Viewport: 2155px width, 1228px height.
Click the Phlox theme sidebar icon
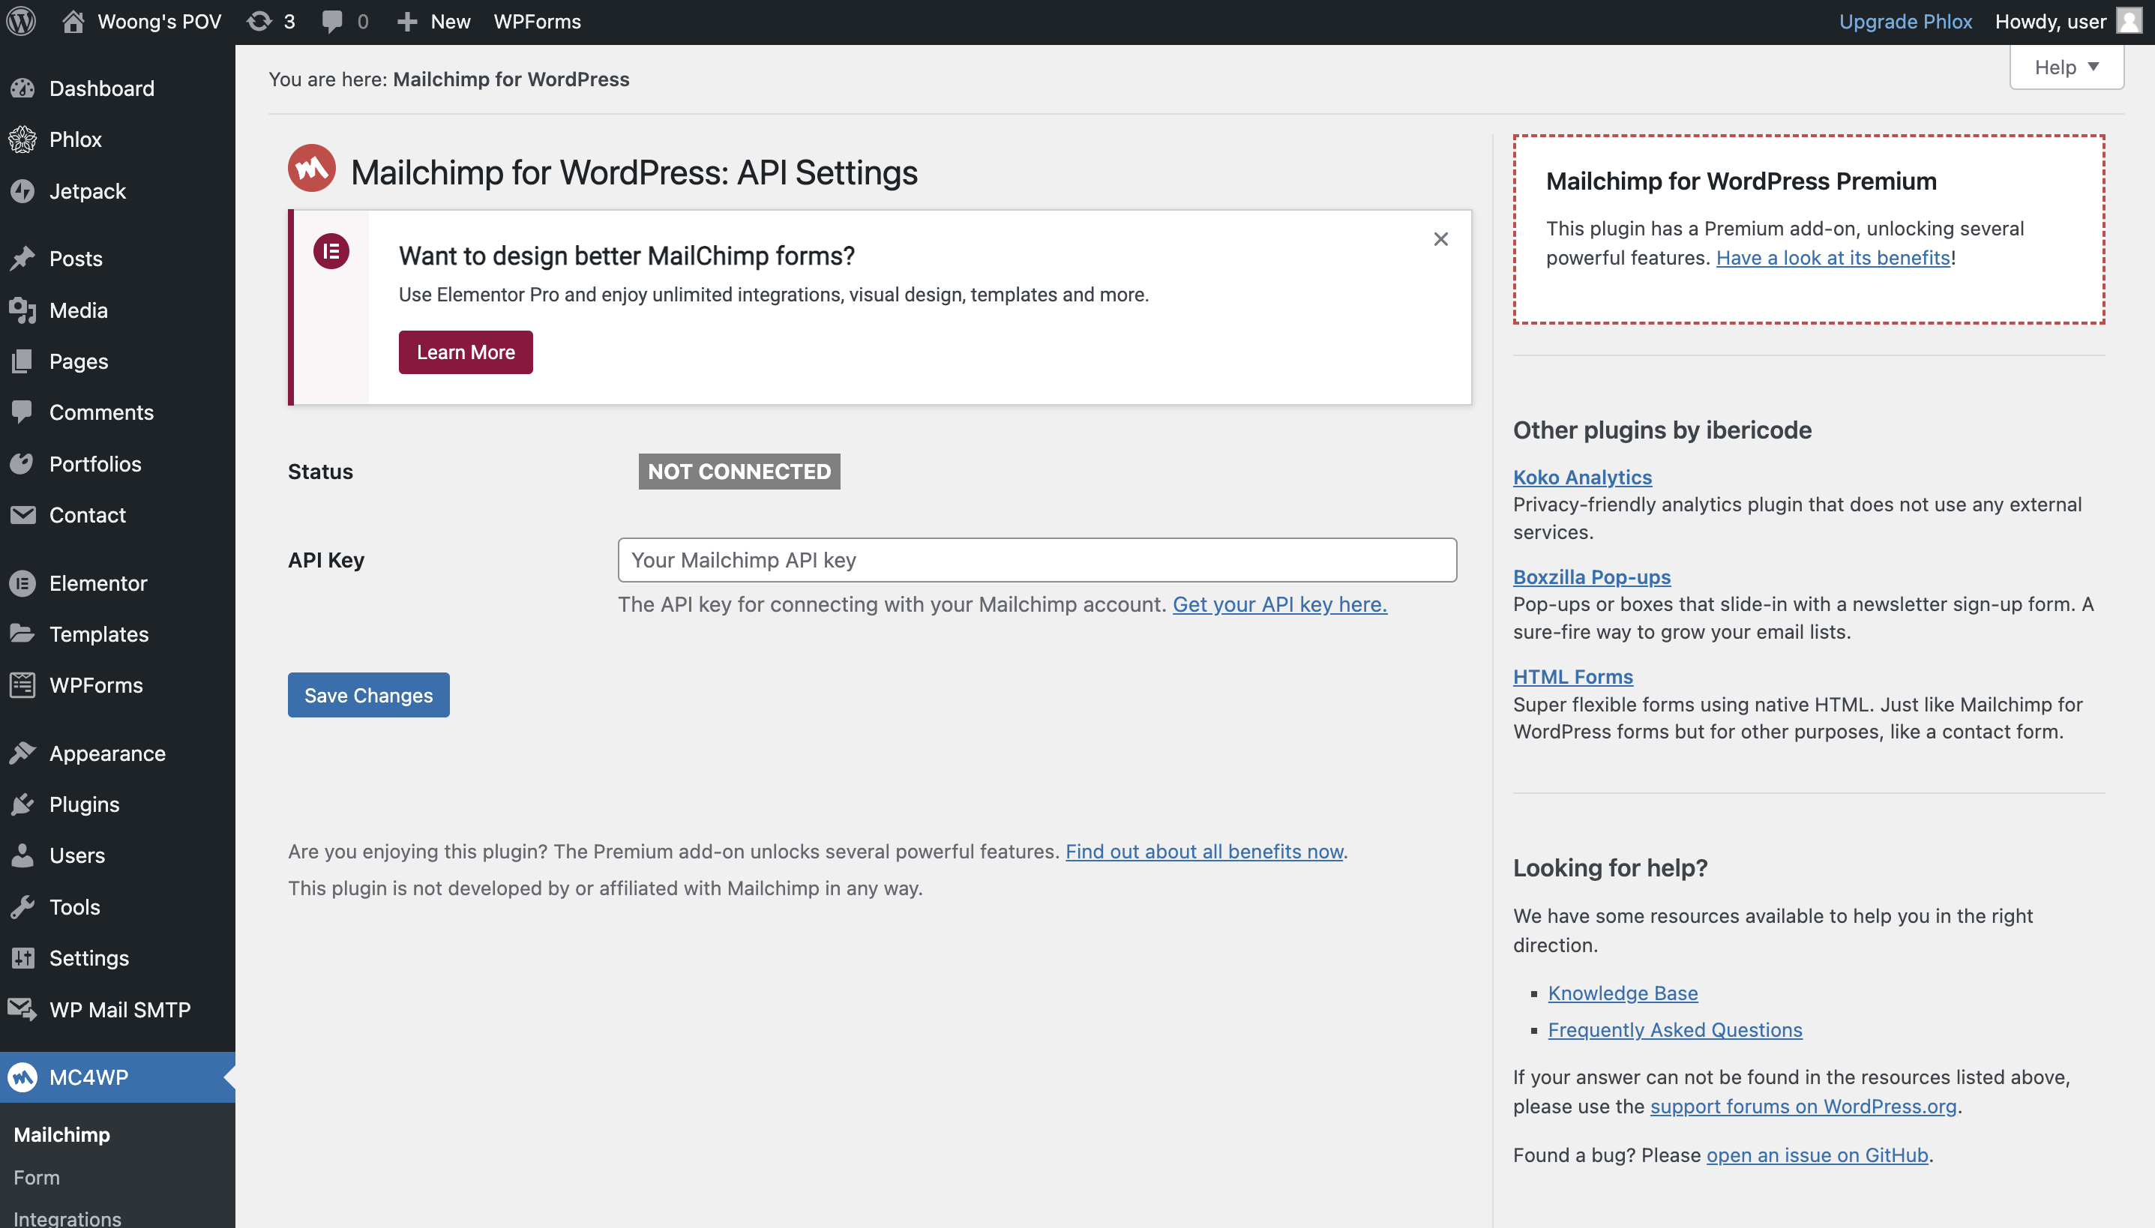(x=22, y=140)
